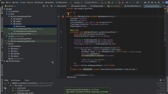Viewport: 168px width, 94px height.
Task: Click the main breadcrumb folder
Action: (x=15, y=2)
